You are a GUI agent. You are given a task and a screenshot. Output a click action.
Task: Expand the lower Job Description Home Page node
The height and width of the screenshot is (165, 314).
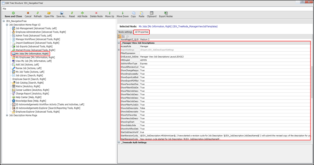click(7, 115)
